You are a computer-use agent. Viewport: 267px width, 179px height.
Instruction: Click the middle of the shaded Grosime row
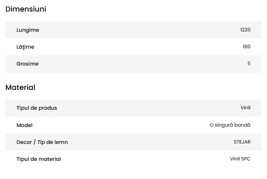point(133,64)
